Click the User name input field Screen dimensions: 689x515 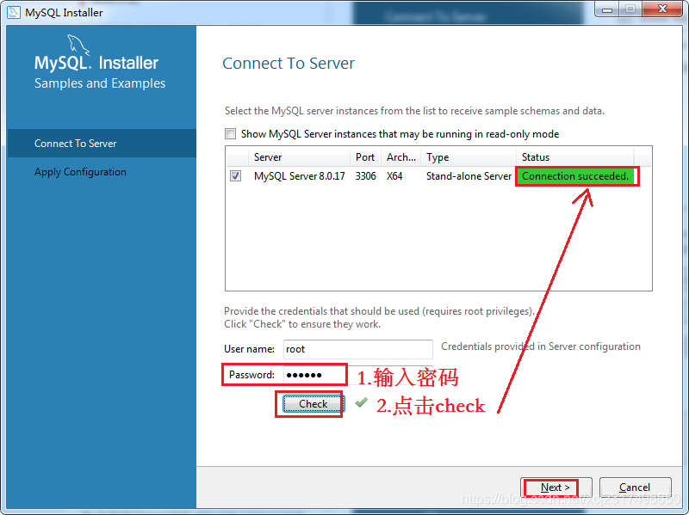tap(357, 349)
